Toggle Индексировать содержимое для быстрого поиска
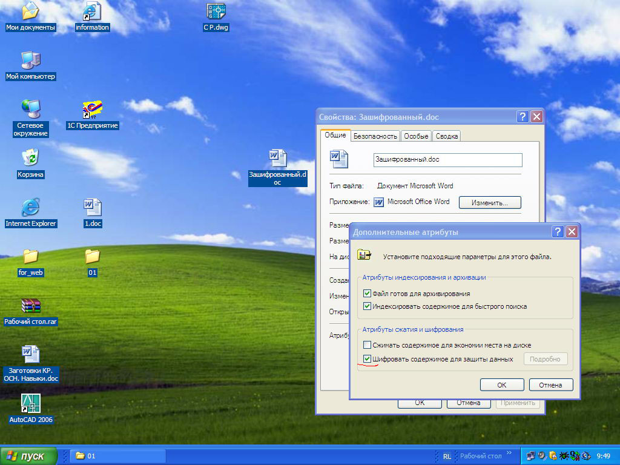620x465 pixels. tap(367, 306)
